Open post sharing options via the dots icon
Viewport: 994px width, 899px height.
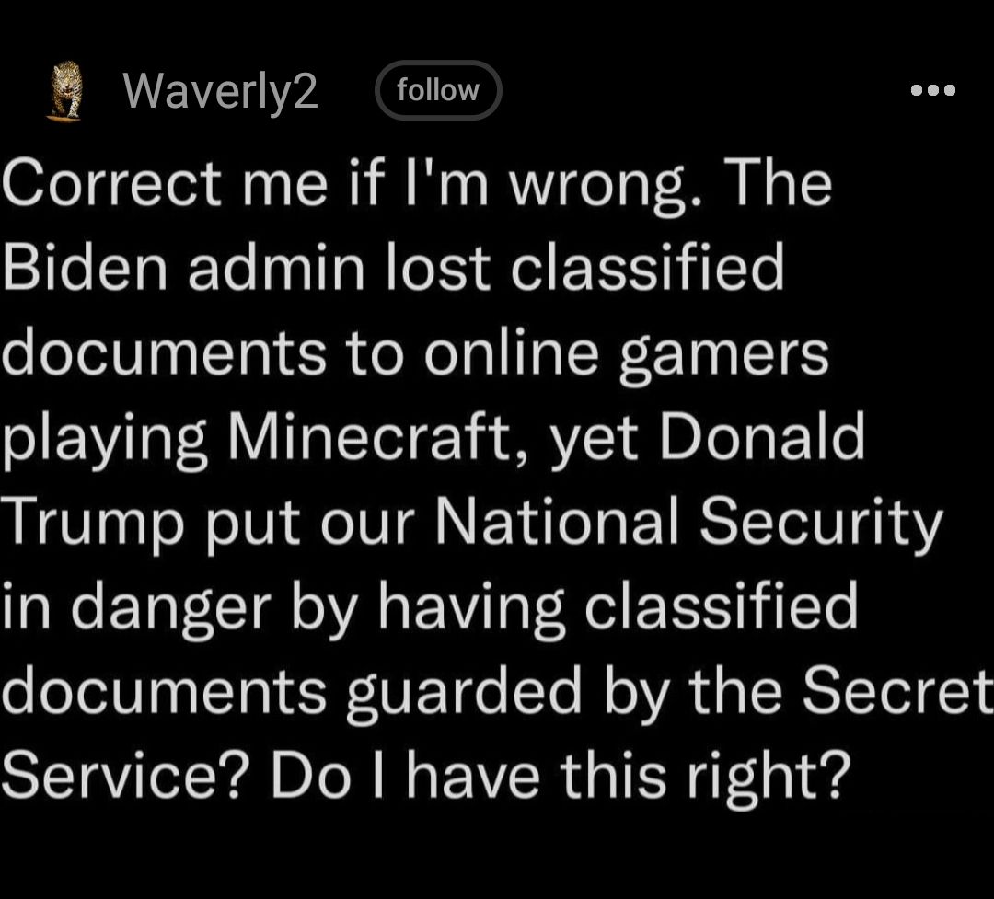[x=932, y=89]
